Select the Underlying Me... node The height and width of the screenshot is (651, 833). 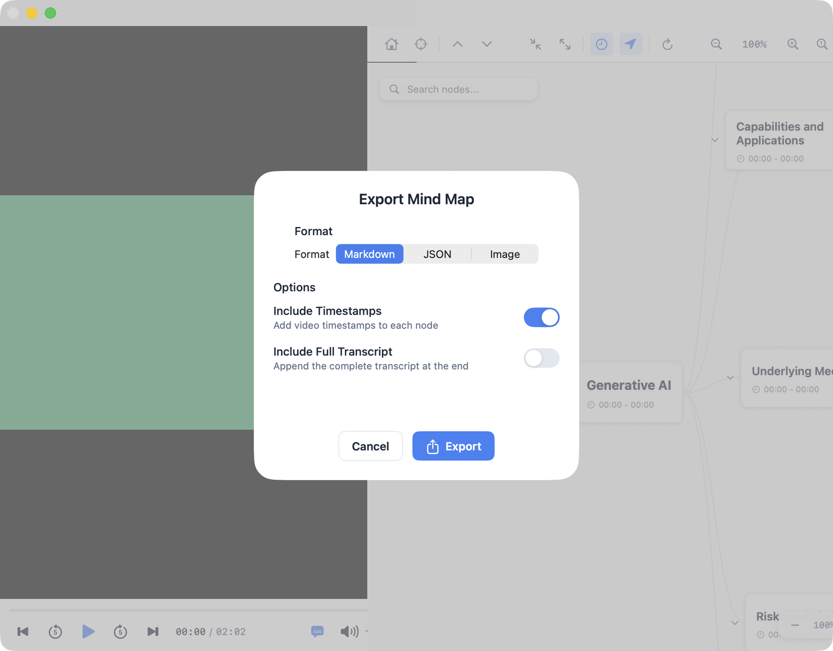tap(787, 378)
